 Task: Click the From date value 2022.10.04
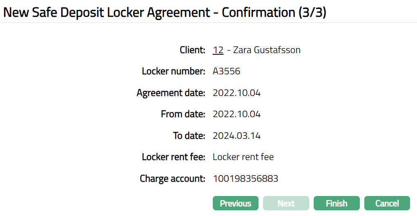coord(236,114)
